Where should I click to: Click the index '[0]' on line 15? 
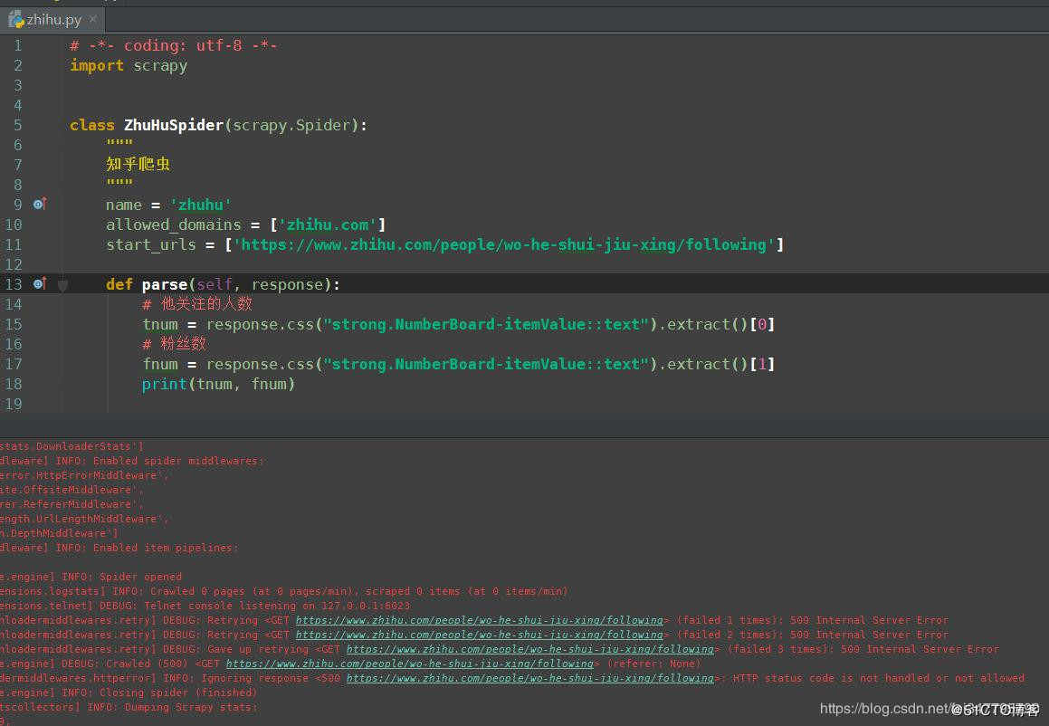tap(762, 324)
